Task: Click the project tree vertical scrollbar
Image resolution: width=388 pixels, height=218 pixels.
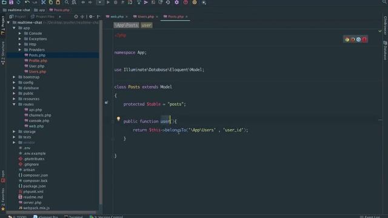Action: pos(101,113)
